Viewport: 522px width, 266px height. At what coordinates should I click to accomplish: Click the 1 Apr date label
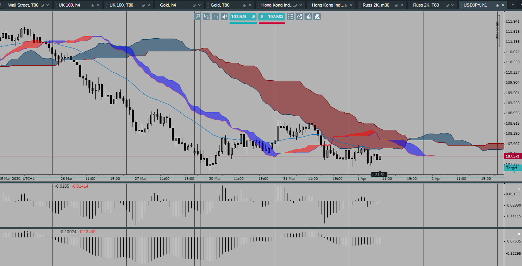(x=362, y=179)
